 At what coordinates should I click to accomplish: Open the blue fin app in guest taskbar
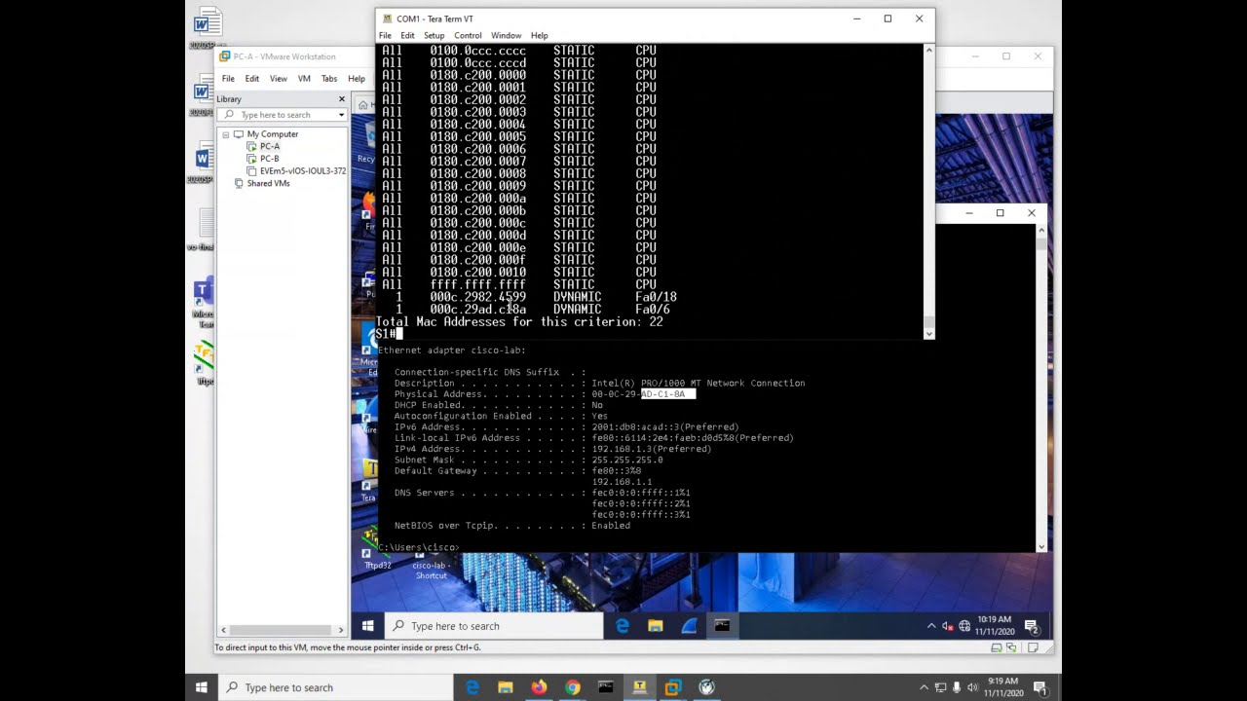[x=689, y=626]
